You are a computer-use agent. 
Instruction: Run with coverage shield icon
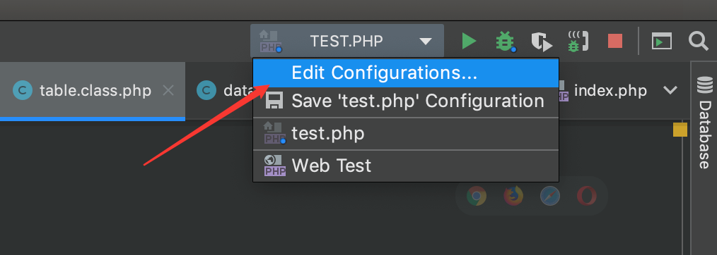pyautogui.click(x=542, y=42)
